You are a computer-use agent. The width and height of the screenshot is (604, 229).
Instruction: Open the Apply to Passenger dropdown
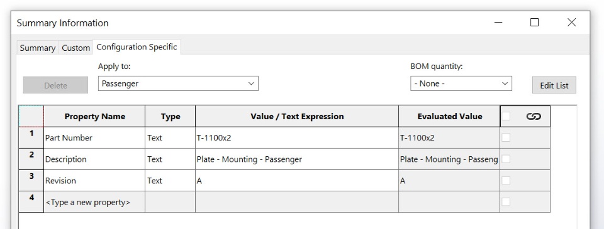(178, 84)
